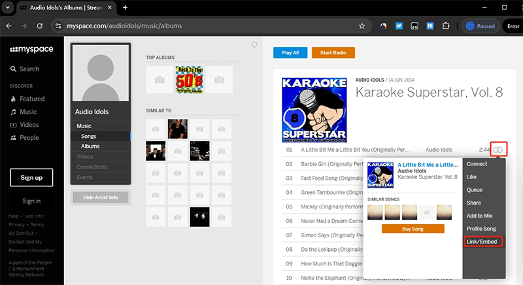Click the Start Radio button

[333, 53]
